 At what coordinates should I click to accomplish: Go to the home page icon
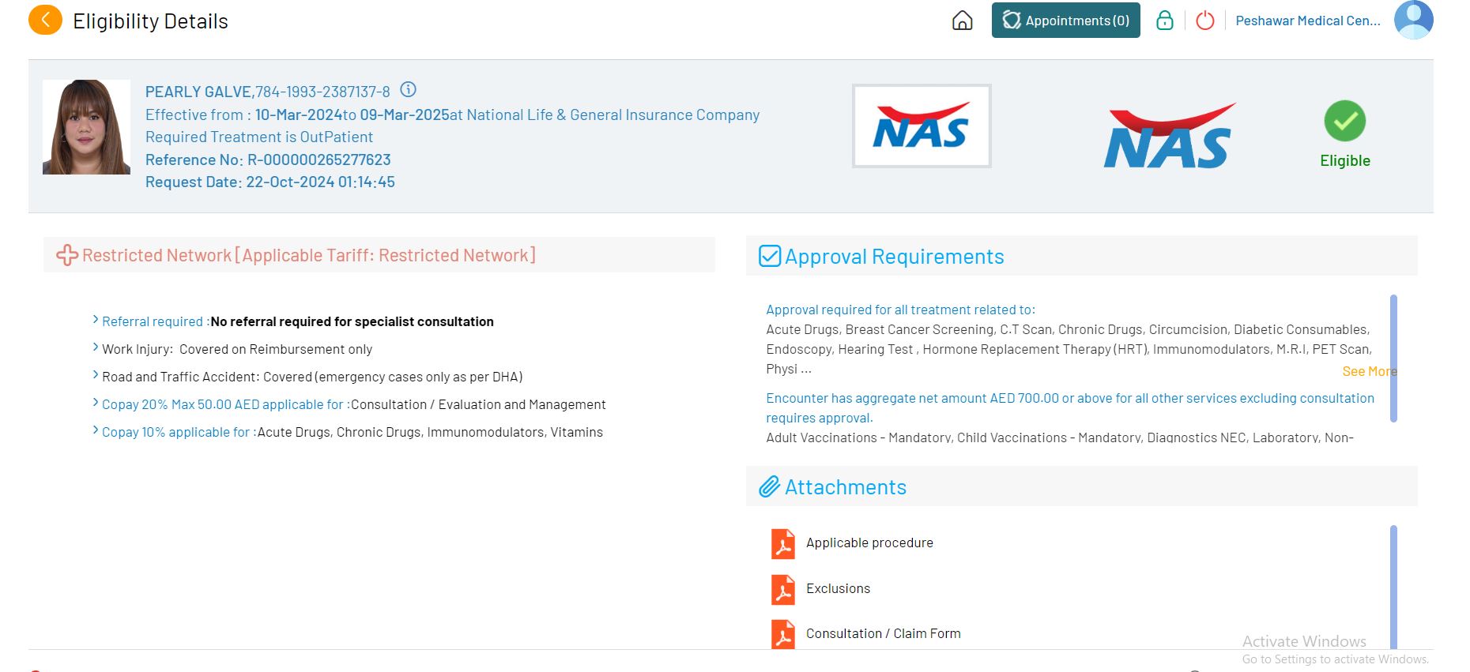pyautogui.click(x=962, y=21)
